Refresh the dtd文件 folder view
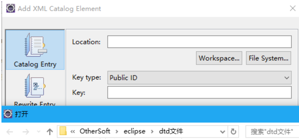The width and height of the screenshot is (299, 139). click(233, 132)
